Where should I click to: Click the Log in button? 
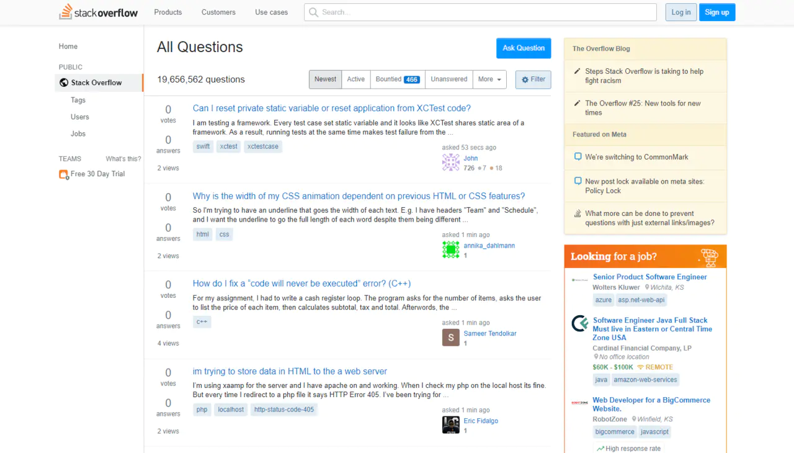681,12
